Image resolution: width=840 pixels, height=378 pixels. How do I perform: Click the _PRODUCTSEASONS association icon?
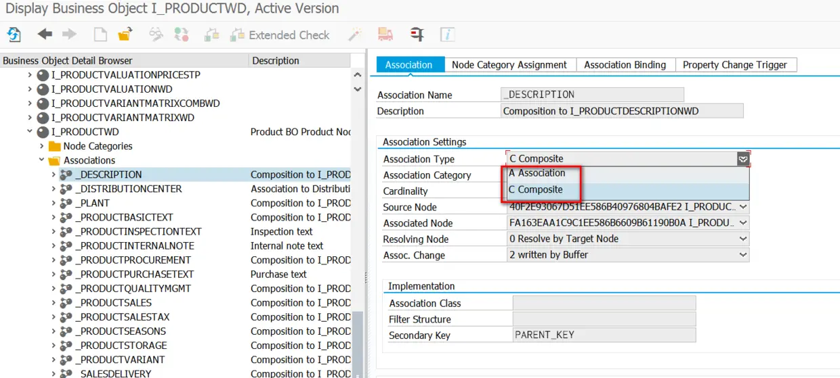[x=66, y=331]
